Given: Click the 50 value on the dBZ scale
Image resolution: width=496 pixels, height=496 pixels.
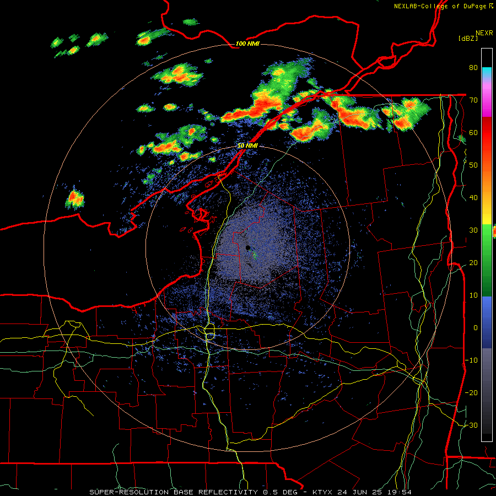Looking at the screenshot, I should point(473,165).
